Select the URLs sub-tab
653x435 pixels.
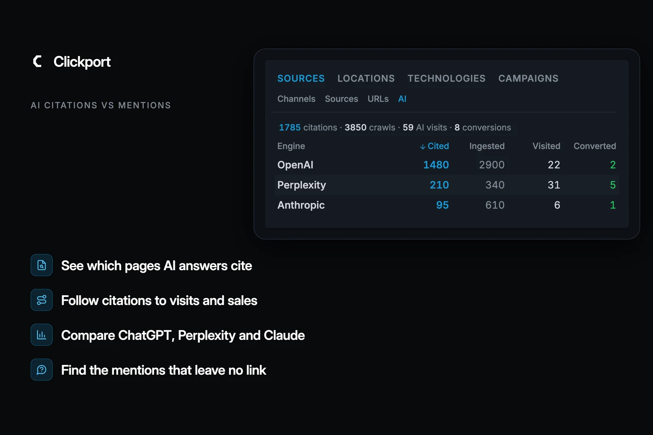(378, 99)
